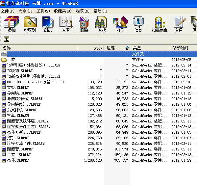Click file icon of 壳体.SLDPRT
Viewport: 197px width, 185px height.
[4, 160]
